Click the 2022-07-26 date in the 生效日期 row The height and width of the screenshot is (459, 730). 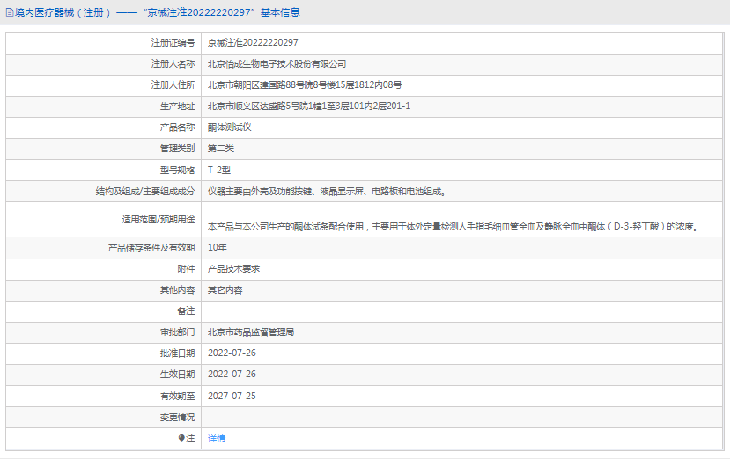tap(232, 375)
